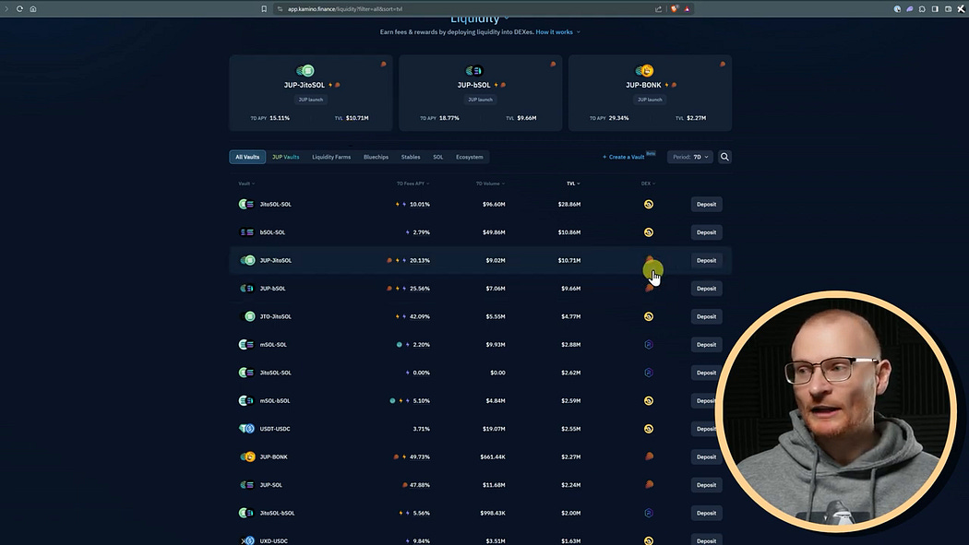The image size is (969, 545).
Task: Click DEX icon in mSOL-SOL row
Action: [648, 344]
